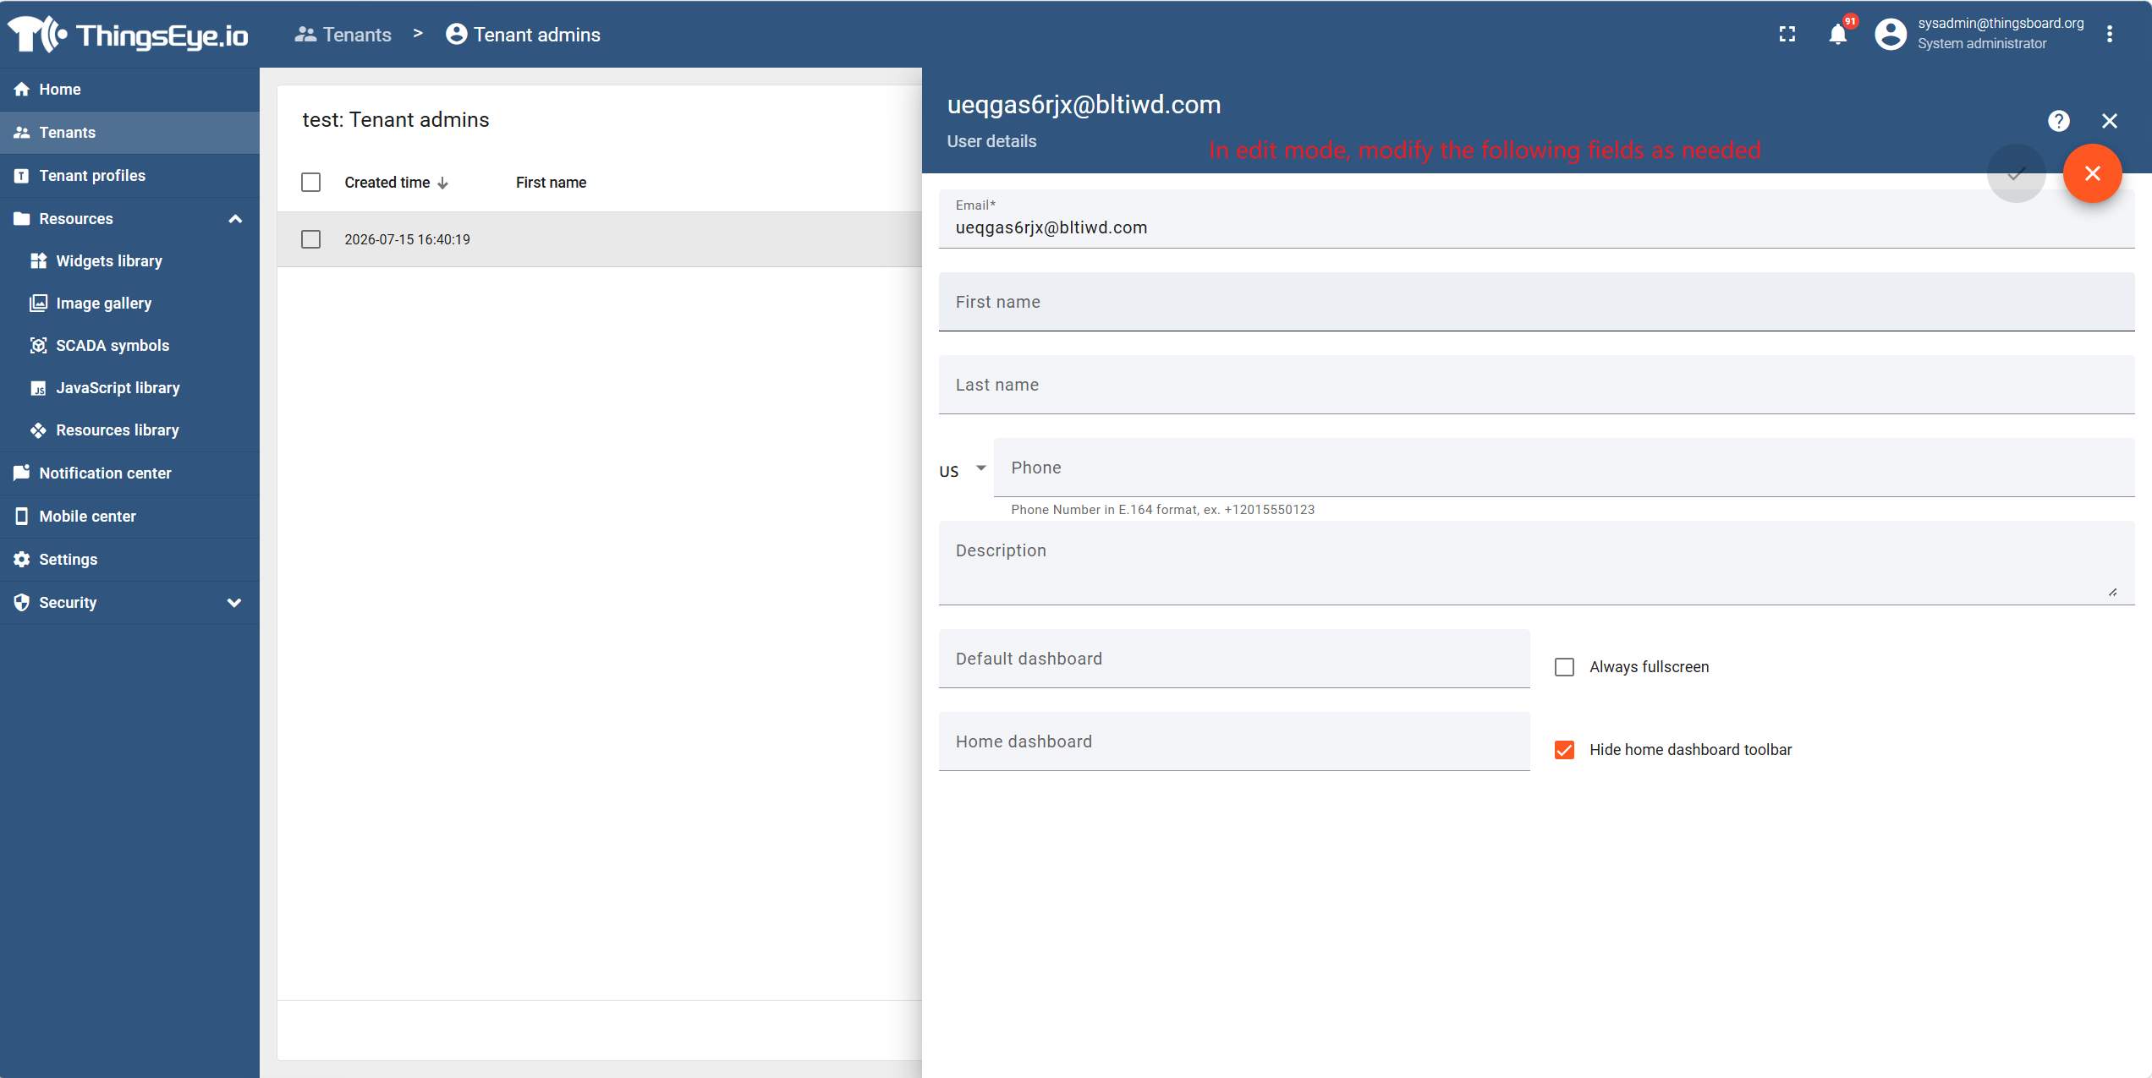
Task: Open the Default dashboard selector
Action: 1234,659
